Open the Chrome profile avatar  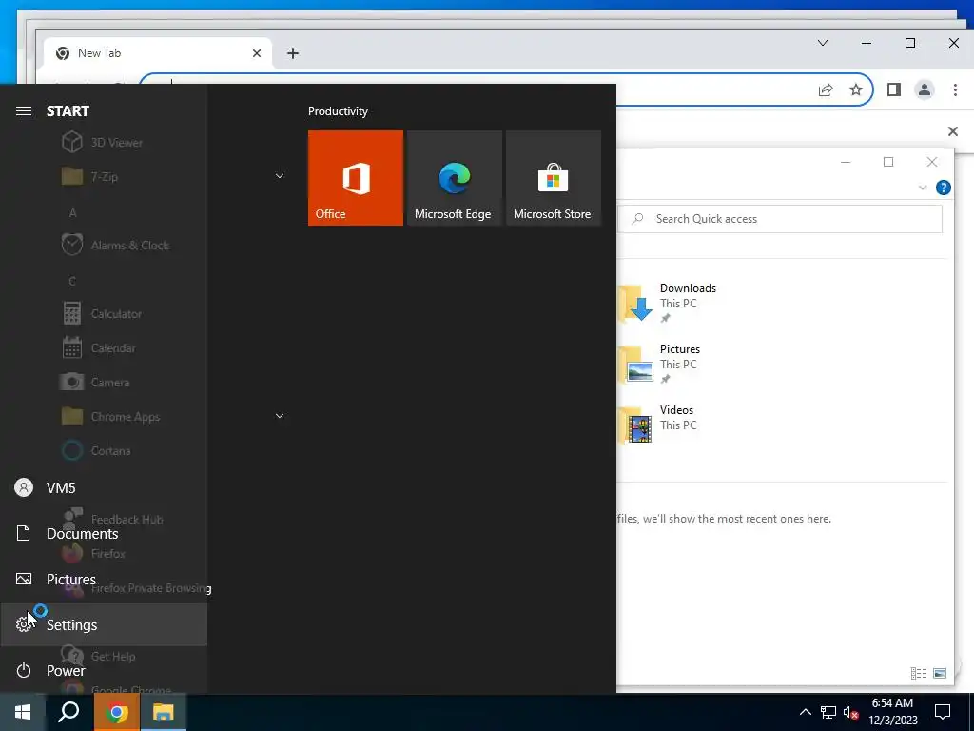point(925,90)
